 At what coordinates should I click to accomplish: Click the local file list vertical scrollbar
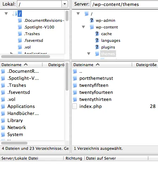tap(67, 77)
